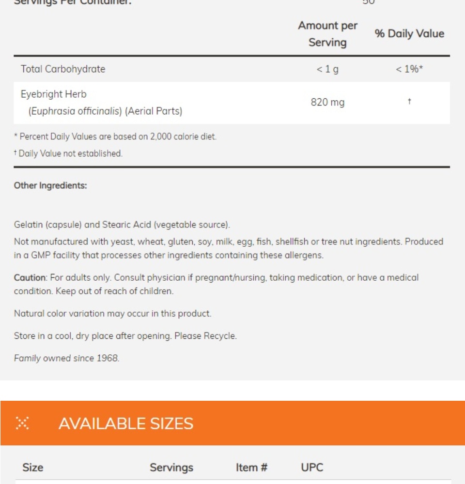Select the Item # column header
This screenshot has width=465, height=484.
click(x=251, y=468)
